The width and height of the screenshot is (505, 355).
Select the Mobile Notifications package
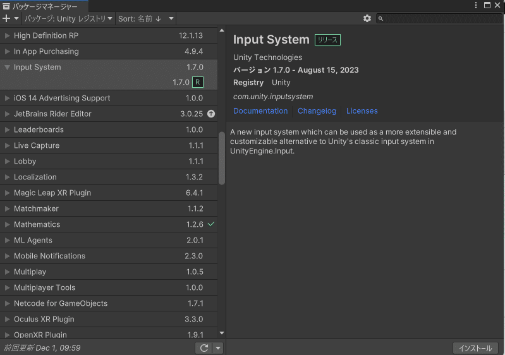(x=109, y=256)
